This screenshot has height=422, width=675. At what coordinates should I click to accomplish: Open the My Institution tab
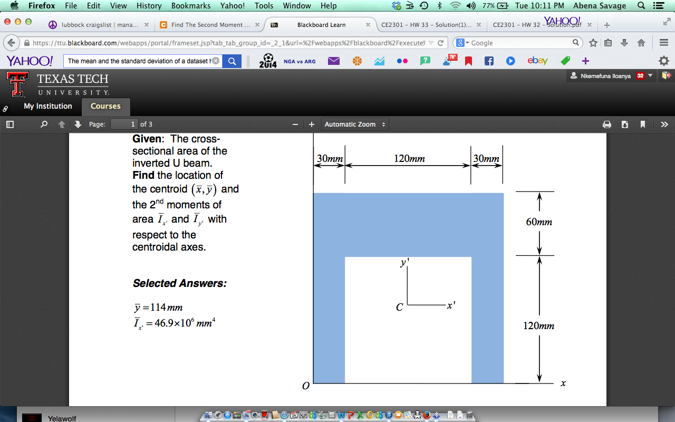pos(48,106)
